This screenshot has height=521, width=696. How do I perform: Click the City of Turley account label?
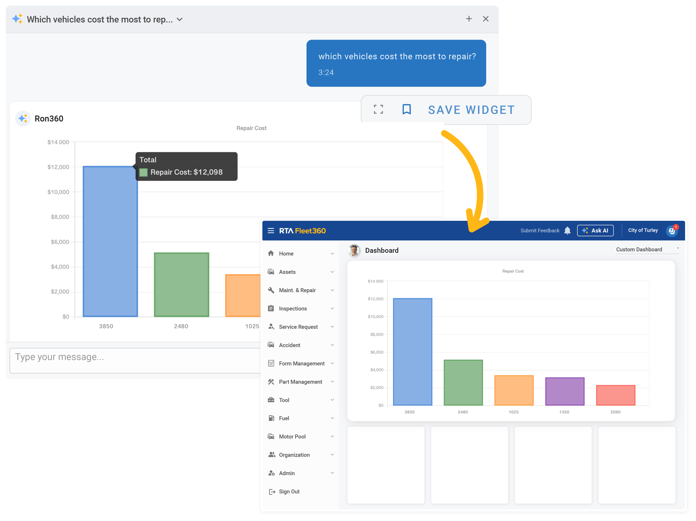click(x=643, y=230)
